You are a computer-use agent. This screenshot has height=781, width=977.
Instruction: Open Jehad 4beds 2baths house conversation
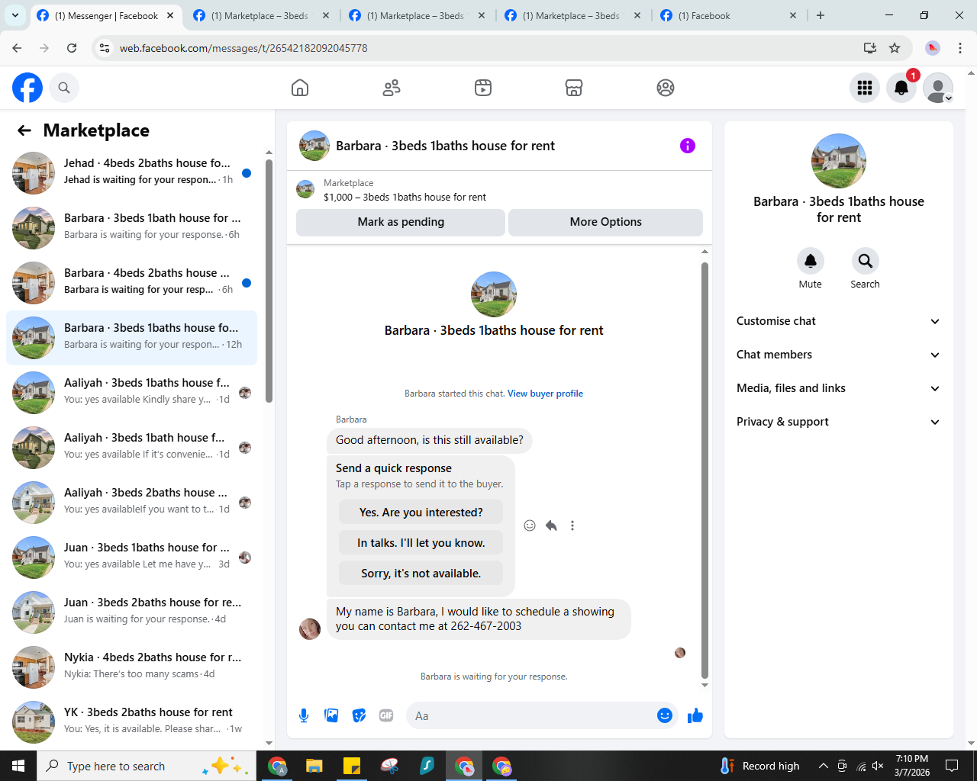point(131,173)
